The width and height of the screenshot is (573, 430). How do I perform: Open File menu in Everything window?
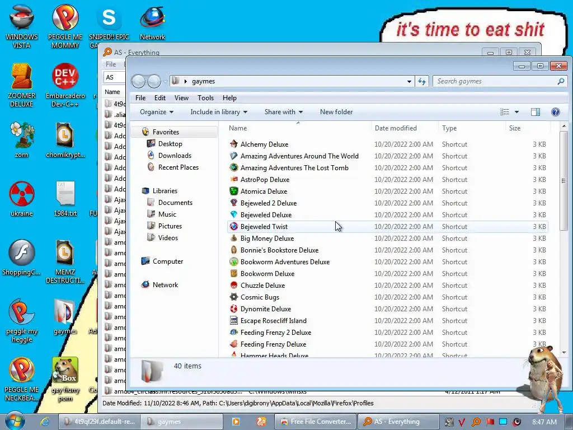pos(111,64)
